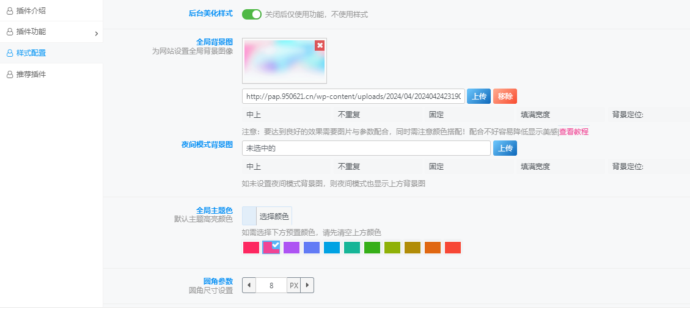
Task: Click the light blue color preview box
Action: pos(249,216)
